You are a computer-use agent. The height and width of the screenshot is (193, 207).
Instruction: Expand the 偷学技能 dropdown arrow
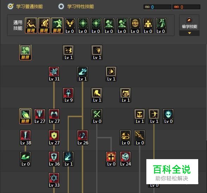pyautogui.click(x=189, y=33)
